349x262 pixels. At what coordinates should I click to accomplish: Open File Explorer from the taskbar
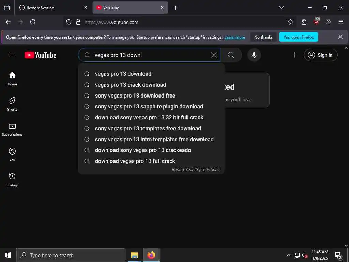(134, 255)
